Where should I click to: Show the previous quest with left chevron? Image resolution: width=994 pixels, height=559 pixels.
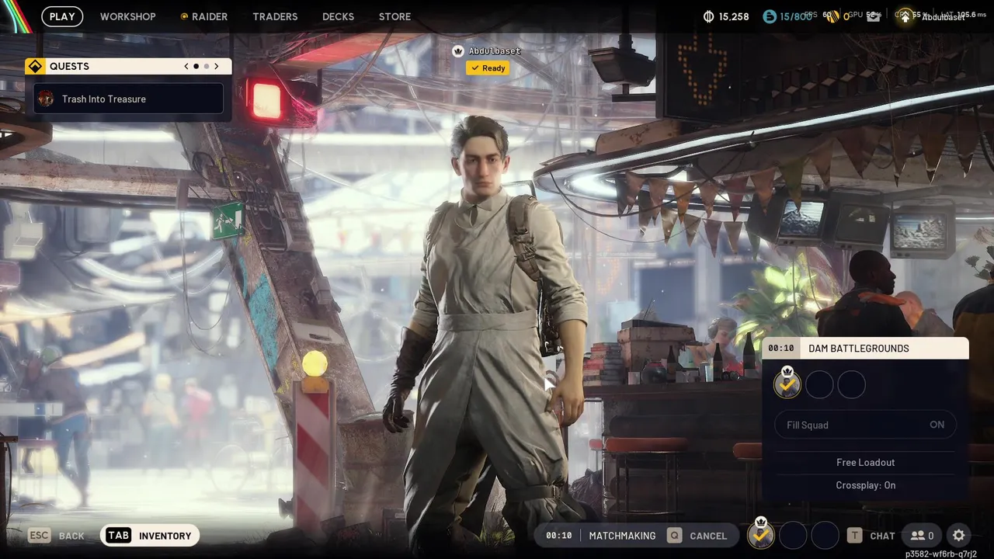coord(186,66)
